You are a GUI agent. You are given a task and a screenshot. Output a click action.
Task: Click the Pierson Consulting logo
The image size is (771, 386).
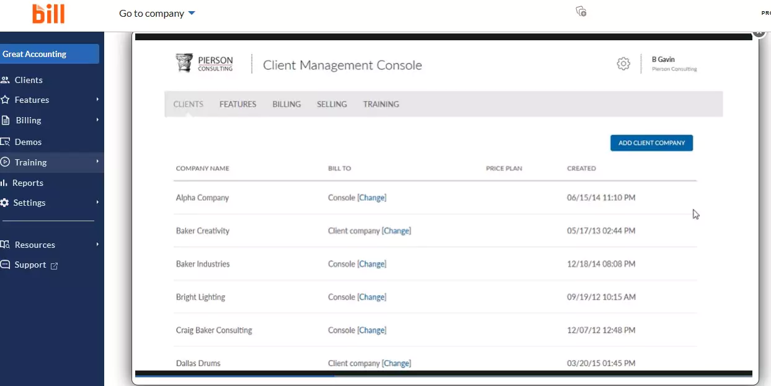pyautogui.click(x=205, y=64)
